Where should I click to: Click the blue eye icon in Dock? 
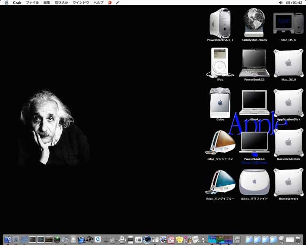point(147,240)
